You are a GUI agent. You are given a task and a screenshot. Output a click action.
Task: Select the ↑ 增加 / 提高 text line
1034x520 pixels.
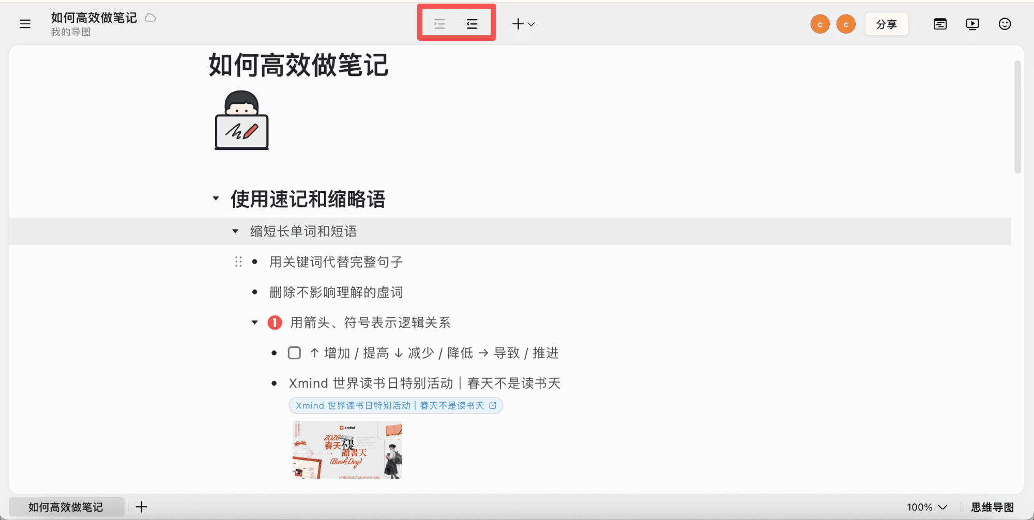tap(434, 353)
